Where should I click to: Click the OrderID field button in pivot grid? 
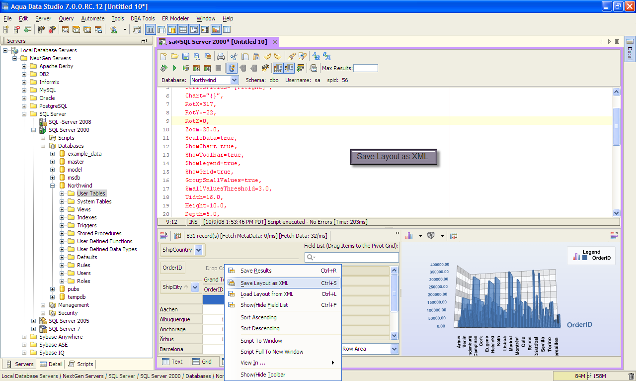[x=172, y=268]
